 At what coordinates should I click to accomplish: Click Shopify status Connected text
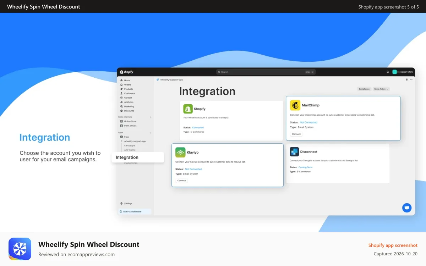pos(198,127)
